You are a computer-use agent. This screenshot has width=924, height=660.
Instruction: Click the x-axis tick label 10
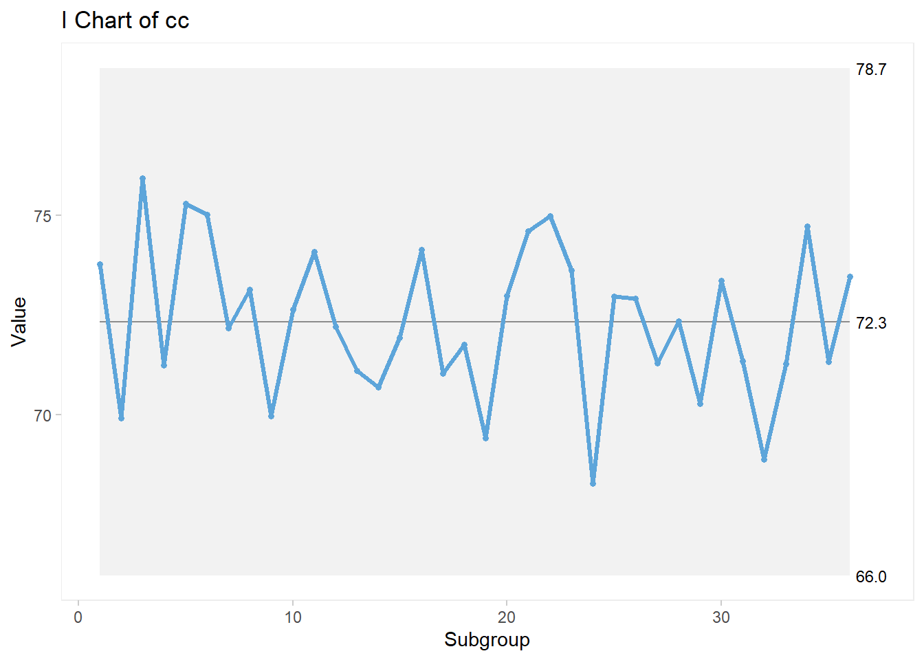pos(293,617)
